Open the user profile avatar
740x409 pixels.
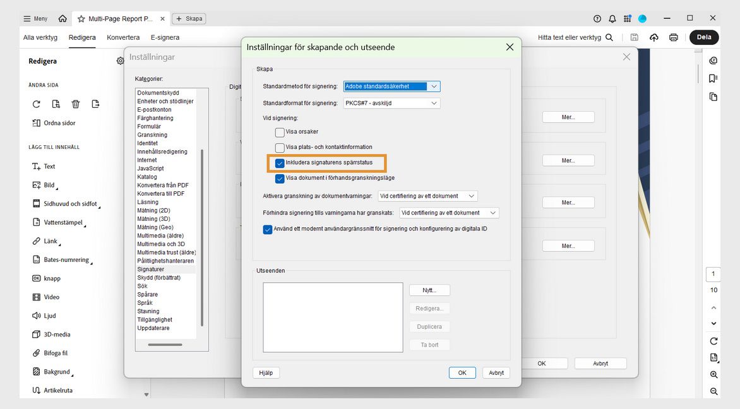click(642, 19)
